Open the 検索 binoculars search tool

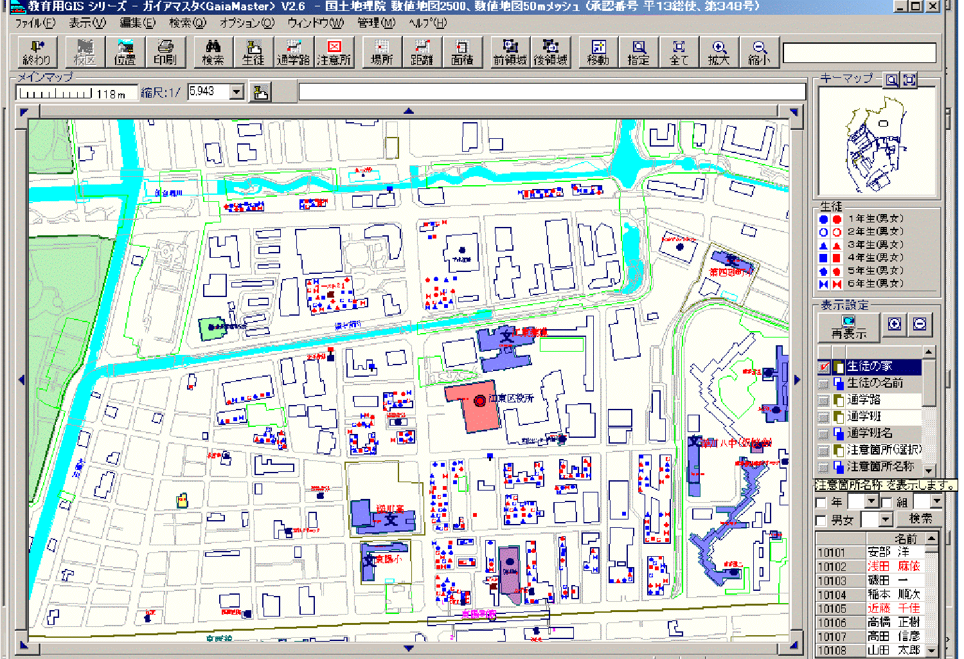click(x=213, y=52)
